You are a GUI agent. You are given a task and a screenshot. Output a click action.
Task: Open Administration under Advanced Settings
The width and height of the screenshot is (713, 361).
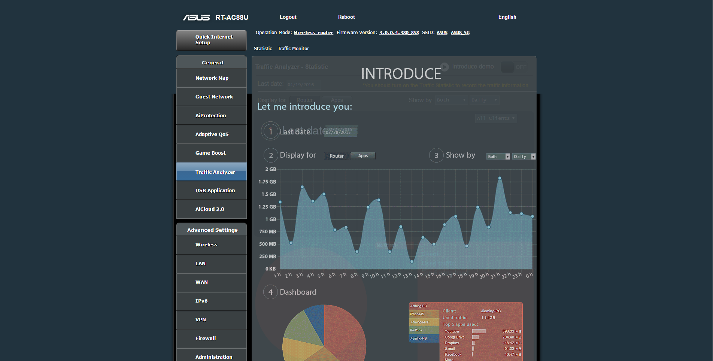212,355
